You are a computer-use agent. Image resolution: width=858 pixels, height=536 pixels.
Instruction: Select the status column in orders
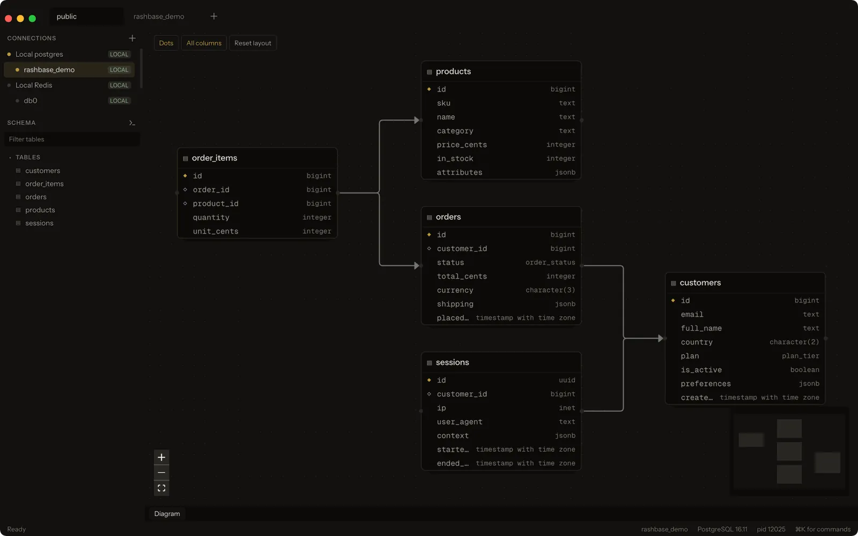tap(501, 263)
